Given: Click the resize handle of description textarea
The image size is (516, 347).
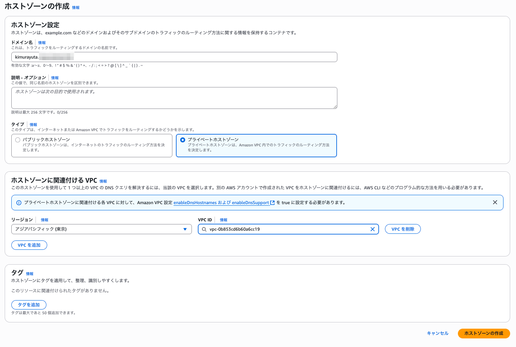Looking at the screenshot, I should [x=335, y=106].
